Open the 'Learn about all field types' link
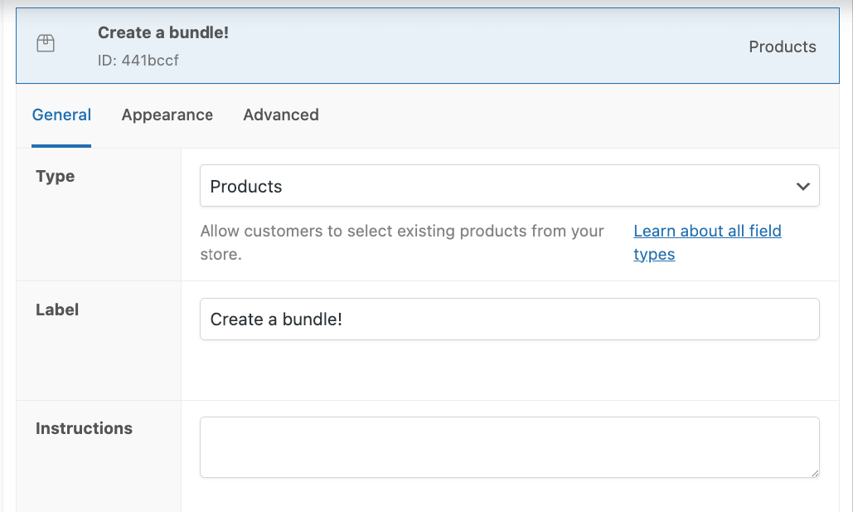853x512 pixels. click(706, 231)
